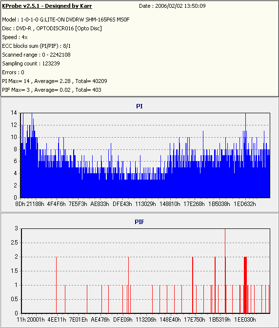
Task: Click the Errors : 0 line
Action: [13, 72]
